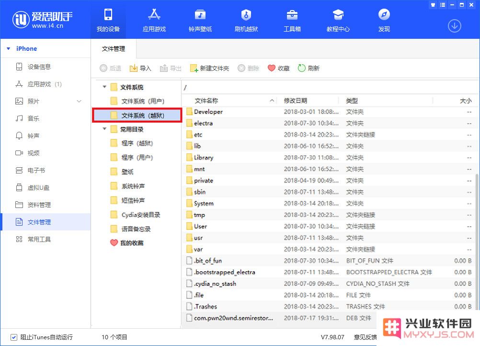Select the Library folder row
Image resolution: width=480 pixels, height=346 pixels.
[x=329, y=157]
